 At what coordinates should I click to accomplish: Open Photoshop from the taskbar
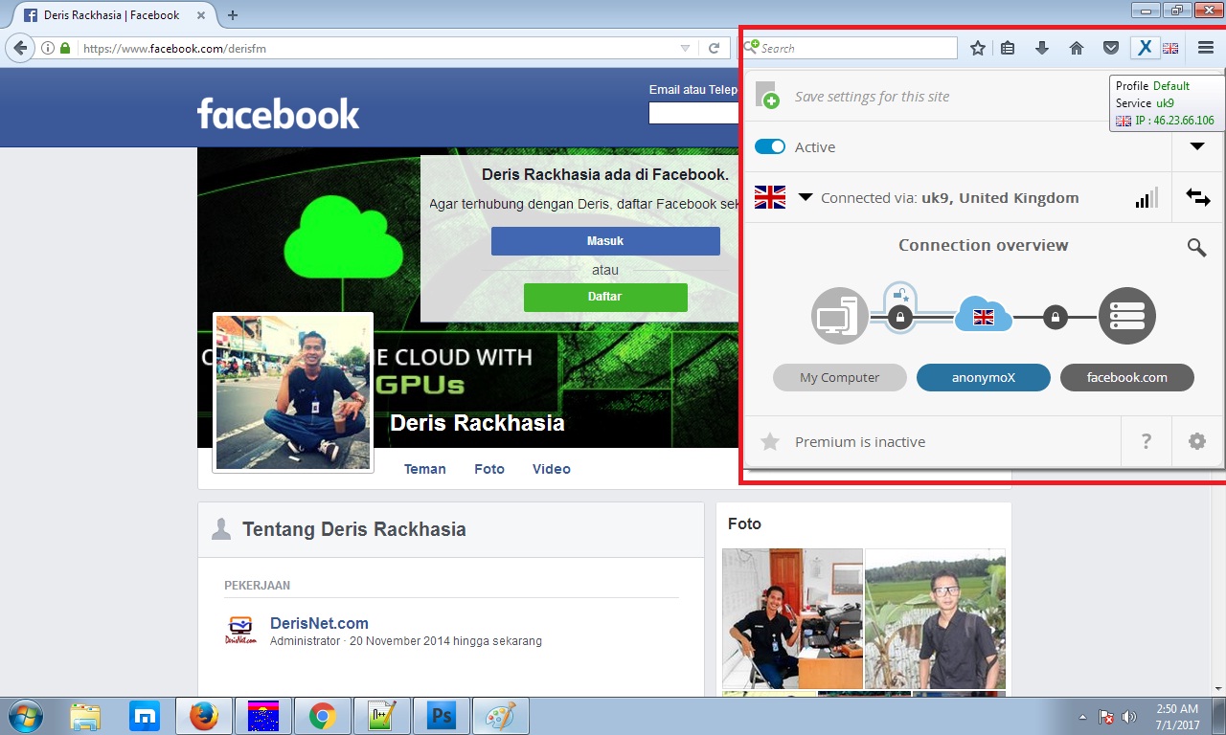click(x=442, y=716)
